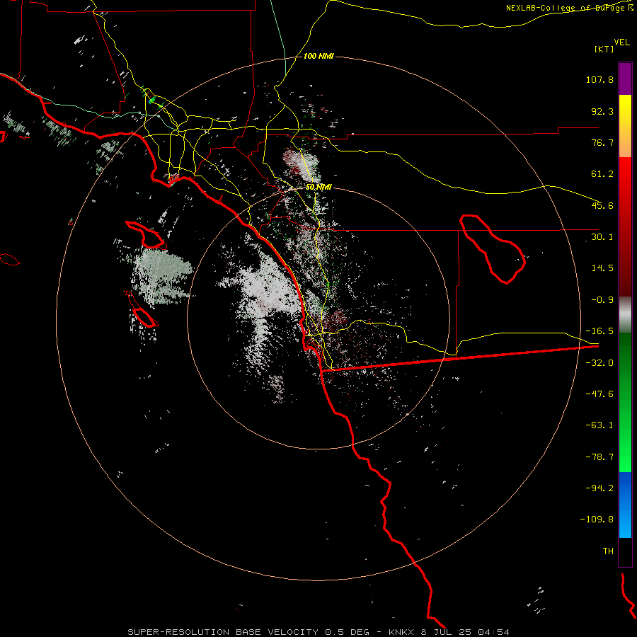Select the -94.2 scale value
This screenshot has height=637, width=637.
[599, 488]
